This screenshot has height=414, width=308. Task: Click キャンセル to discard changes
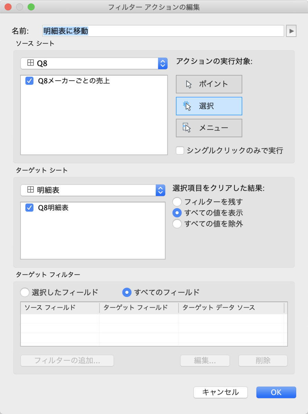point(221,392)
